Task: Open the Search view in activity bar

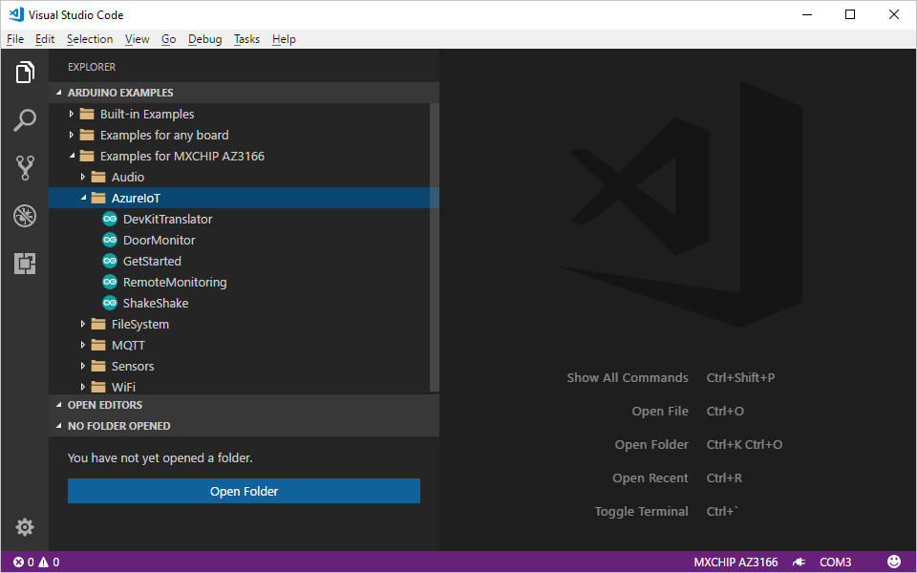Action: 25,120
